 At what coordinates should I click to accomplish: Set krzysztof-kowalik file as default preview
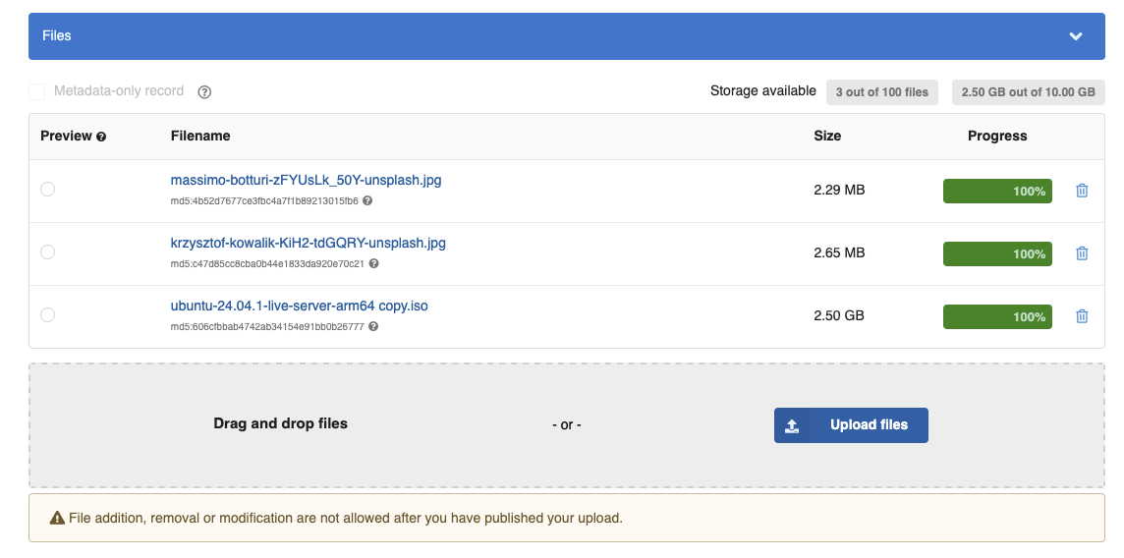[x=47, y=252]
